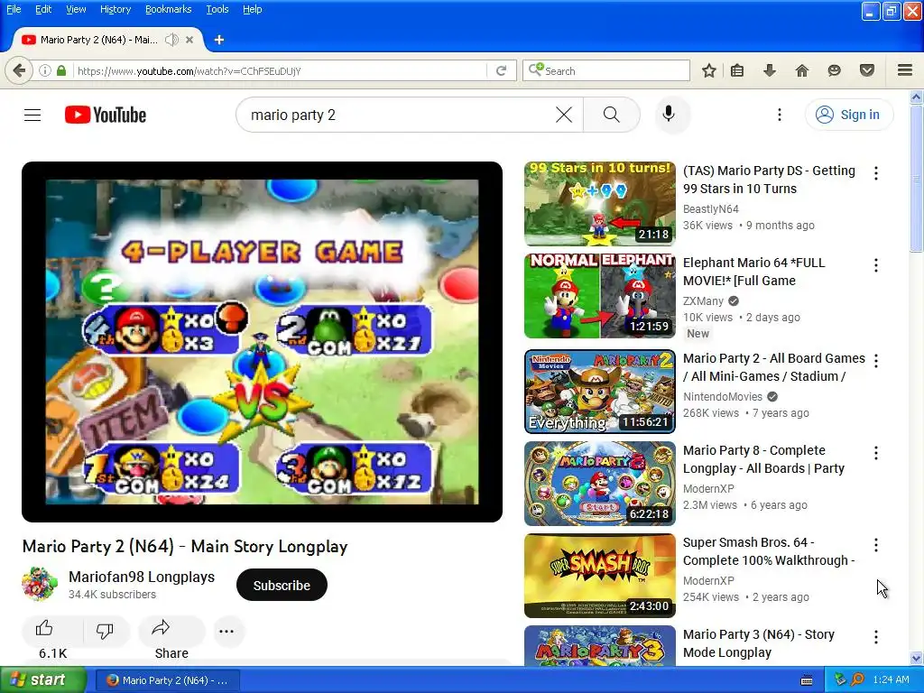Click the page vertical scrollbar thumb

pyautogui.click(x=917, y=179)
